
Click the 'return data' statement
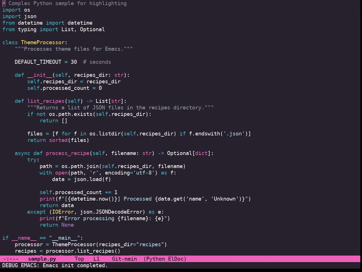pos(57,205)
